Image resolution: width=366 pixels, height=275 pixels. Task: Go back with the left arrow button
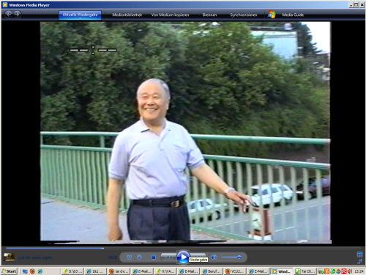[9, 14]
